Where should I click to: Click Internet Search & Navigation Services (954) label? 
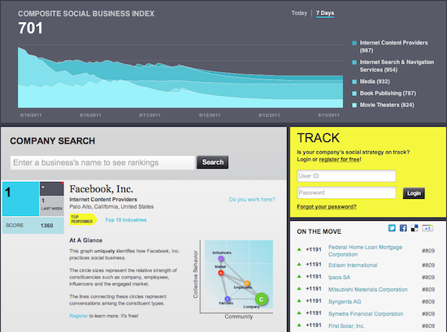[397, 66]
